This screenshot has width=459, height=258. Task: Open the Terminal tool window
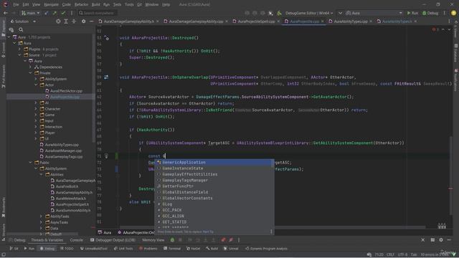[172, 249]
